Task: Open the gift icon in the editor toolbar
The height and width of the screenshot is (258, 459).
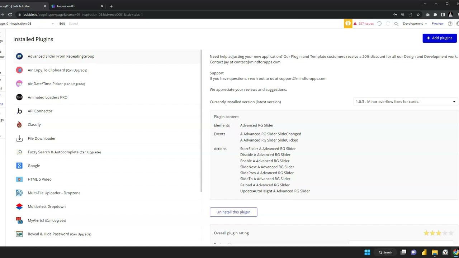Action: [348, 24]
